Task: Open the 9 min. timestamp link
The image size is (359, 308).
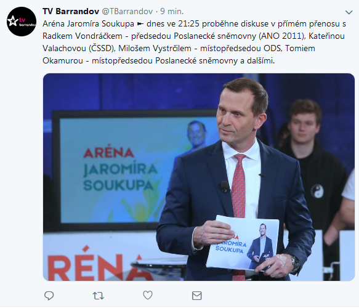Action: (172, 11)
